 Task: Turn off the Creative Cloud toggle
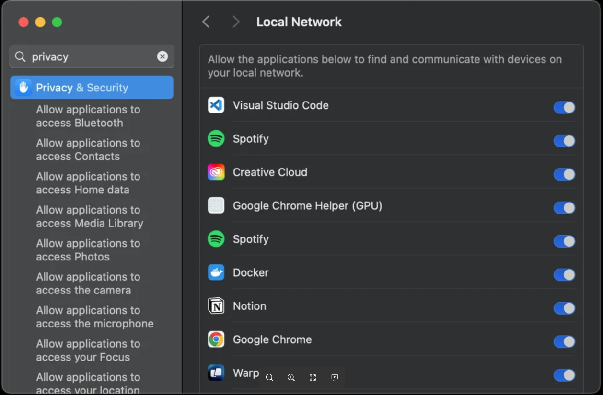(564, 174)
